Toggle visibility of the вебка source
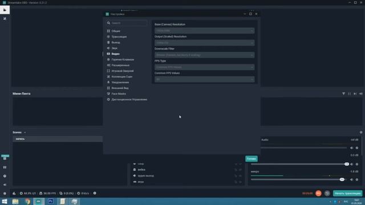 pyautogui.click(x=241, y=170)
